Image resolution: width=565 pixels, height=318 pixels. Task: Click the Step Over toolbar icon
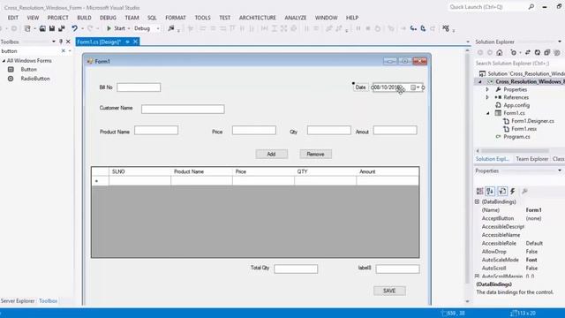coord(423,28)
